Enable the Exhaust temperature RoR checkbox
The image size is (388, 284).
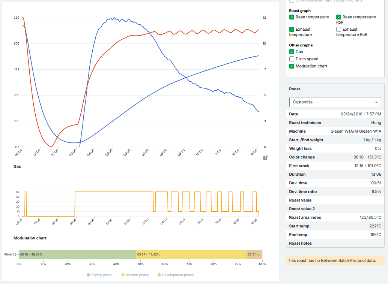338,30
